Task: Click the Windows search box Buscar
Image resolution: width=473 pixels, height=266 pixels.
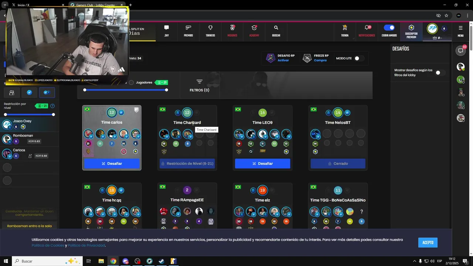Action: pos(47,261)
